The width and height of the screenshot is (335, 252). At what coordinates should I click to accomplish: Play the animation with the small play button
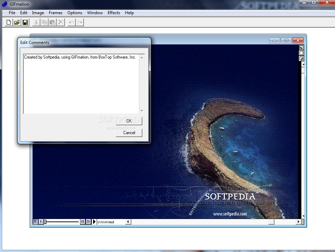[x=41, y=221]
